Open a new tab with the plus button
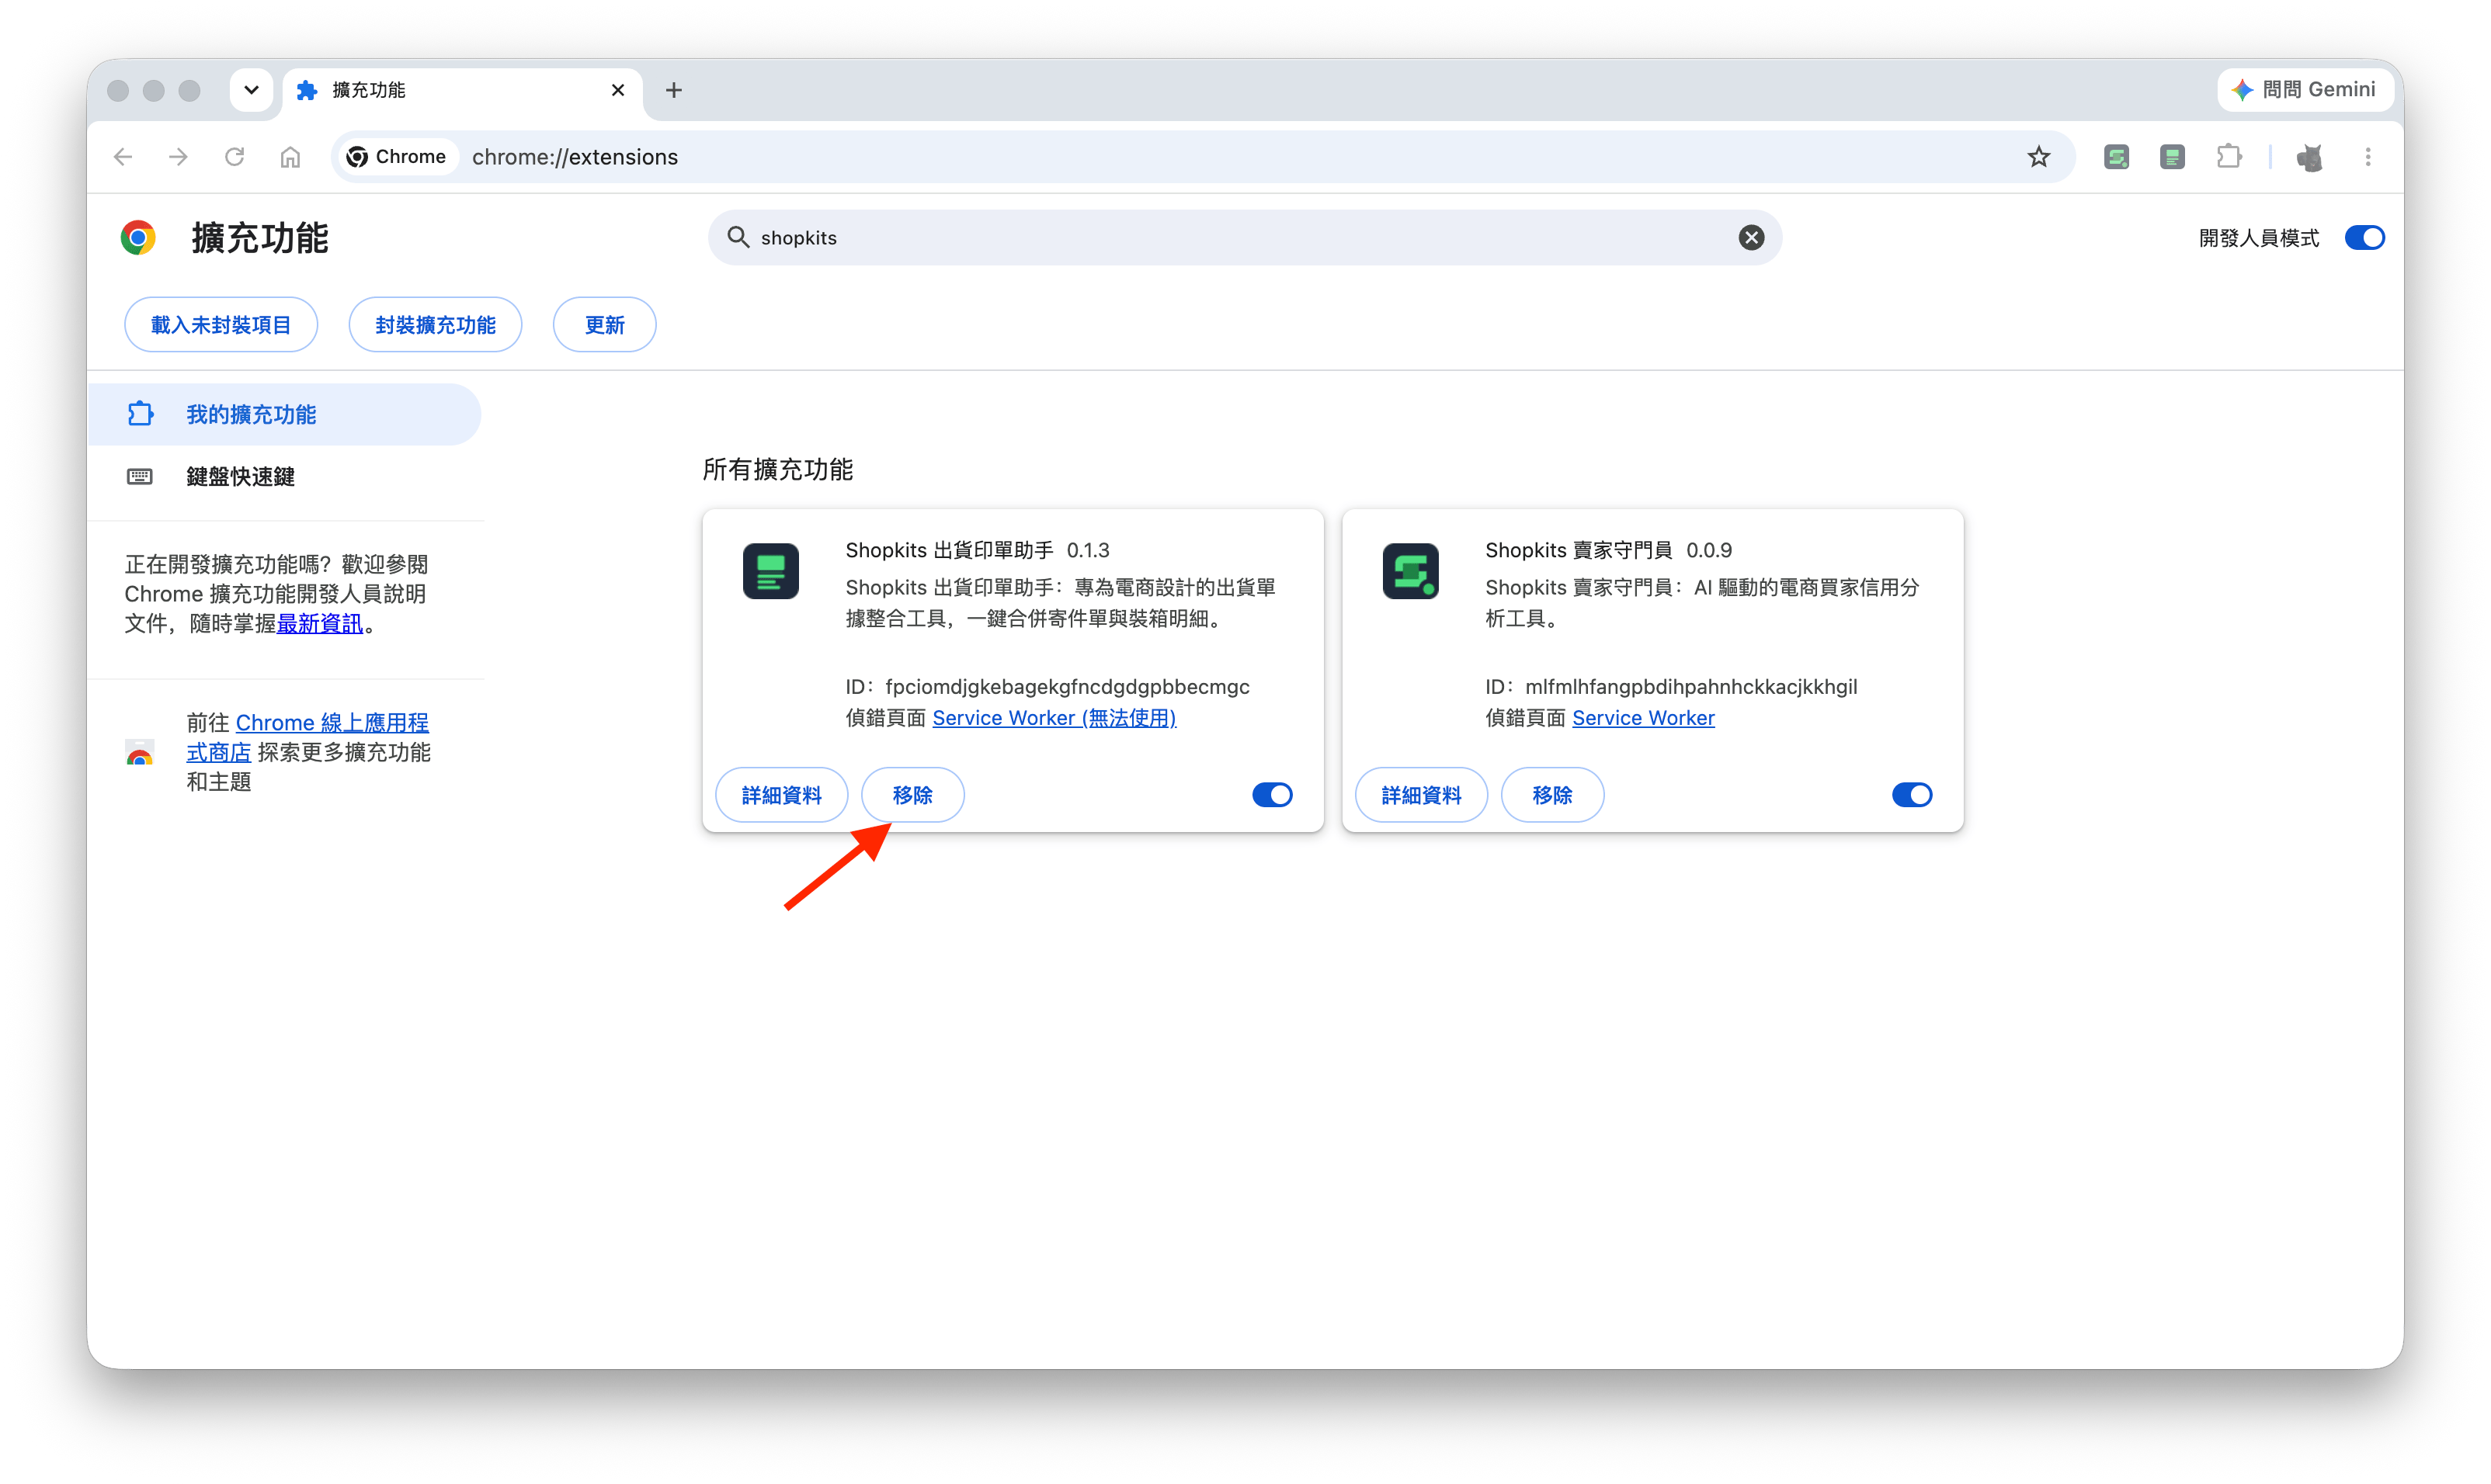This screenshot has width=2491, height=1484. (674, 90)
